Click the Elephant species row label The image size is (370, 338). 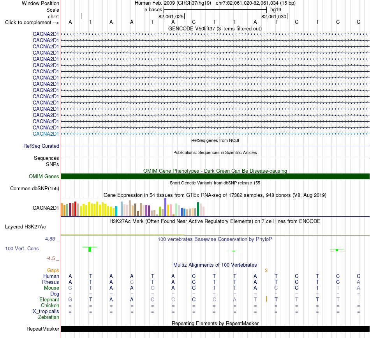click(x=49, y=300)
